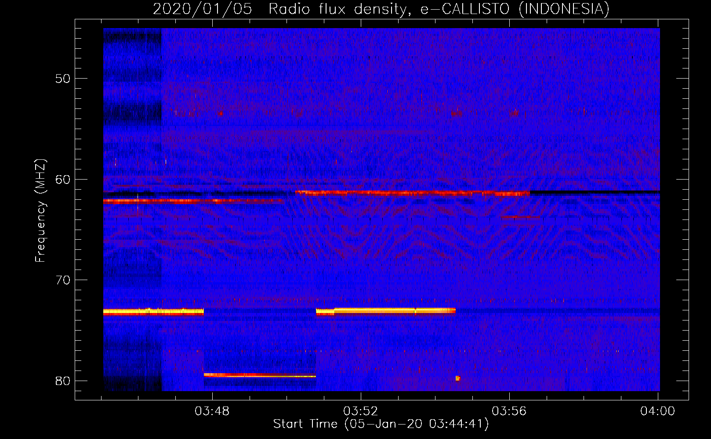Click the yellow band near 73 MHz around 03:53

386,312
